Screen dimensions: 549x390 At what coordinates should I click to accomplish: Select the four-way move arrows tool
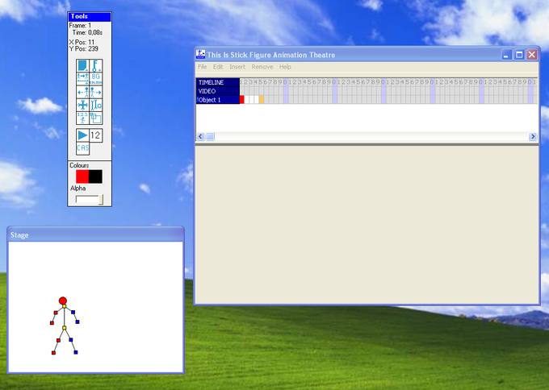82,105
